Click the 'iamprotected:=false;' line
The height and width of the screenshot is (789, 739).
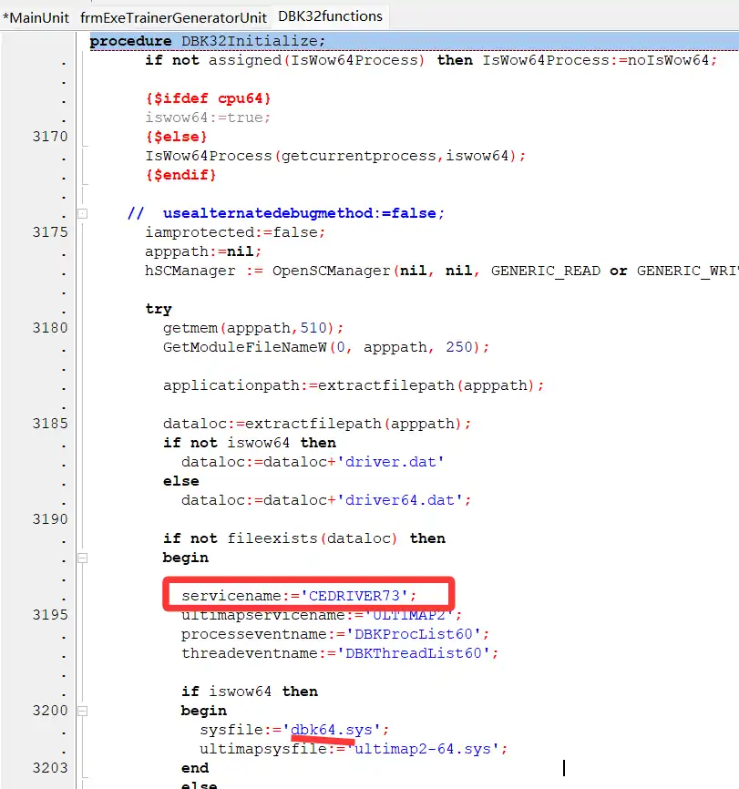click(235, 232)
